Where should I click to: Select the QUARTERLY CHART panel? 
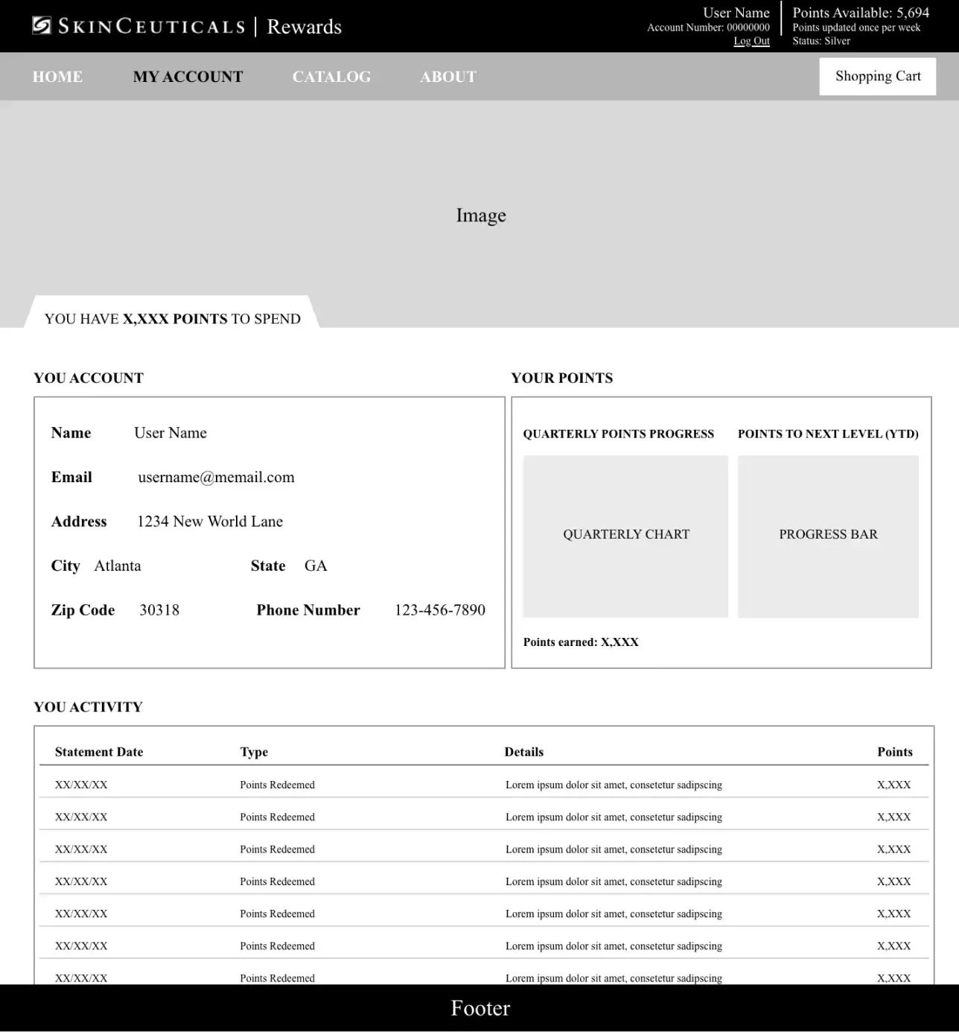[625, 535]
